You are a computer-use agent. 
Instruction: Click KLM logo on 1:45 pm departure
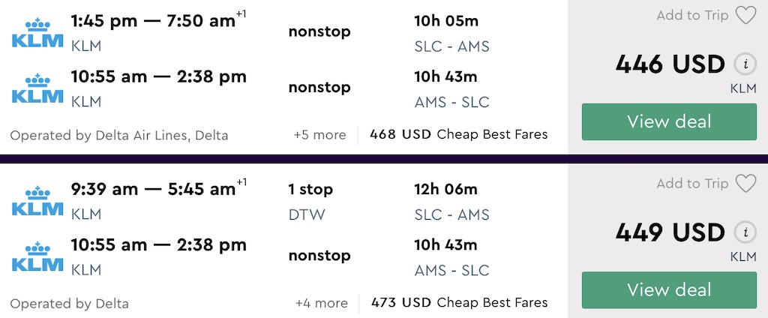point(37,32)
